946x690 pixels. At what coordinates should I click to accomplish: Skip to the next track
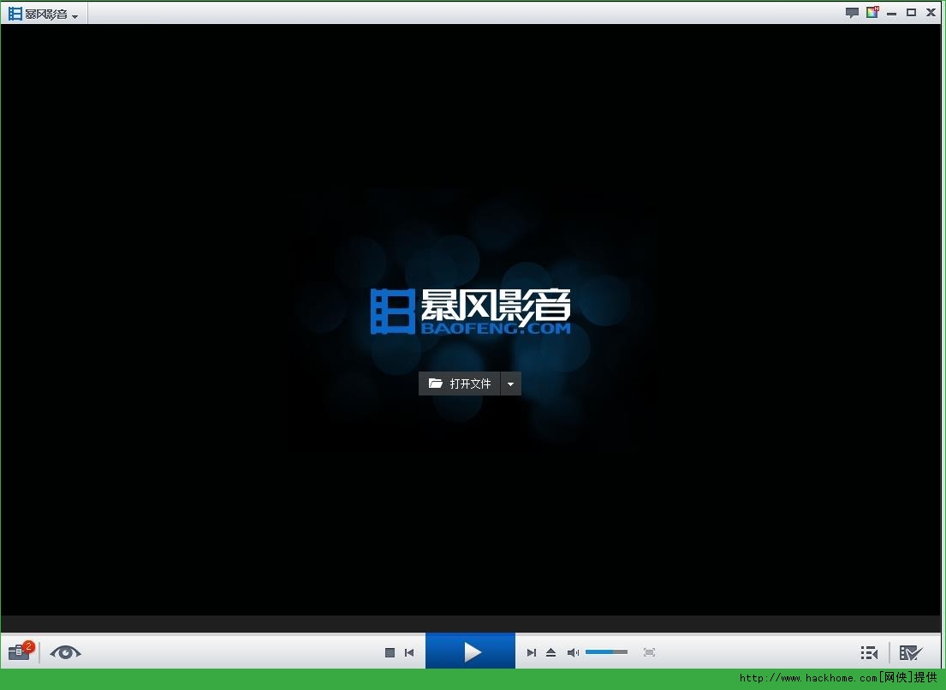tap(531, 652)
